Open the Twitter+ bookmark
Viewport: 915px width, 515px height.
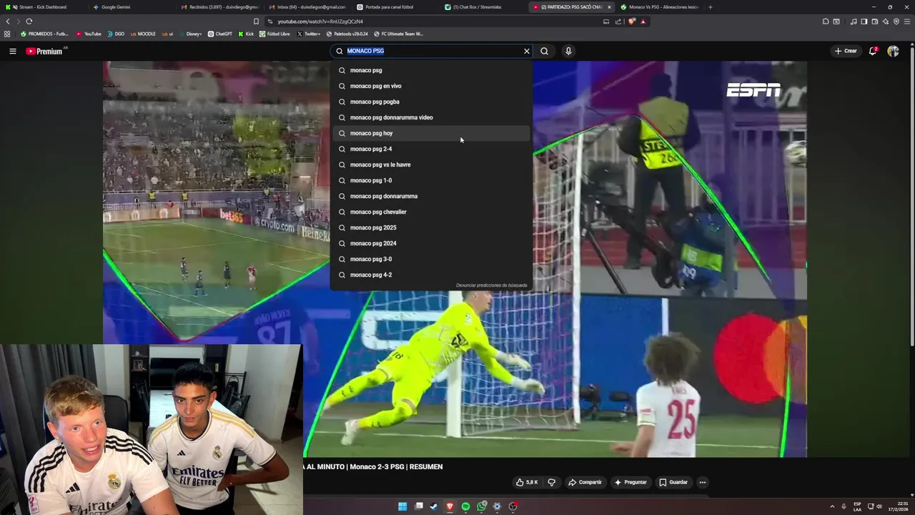pos(308,34)
